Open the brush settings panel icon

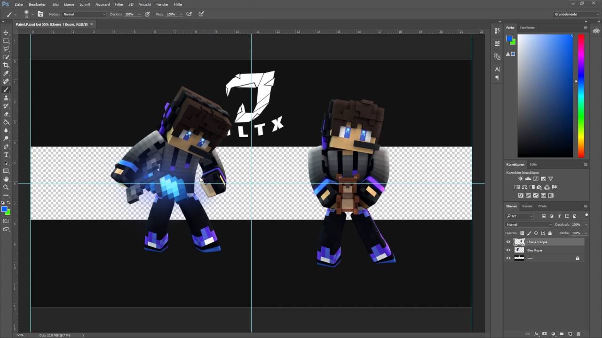[40, 14]
